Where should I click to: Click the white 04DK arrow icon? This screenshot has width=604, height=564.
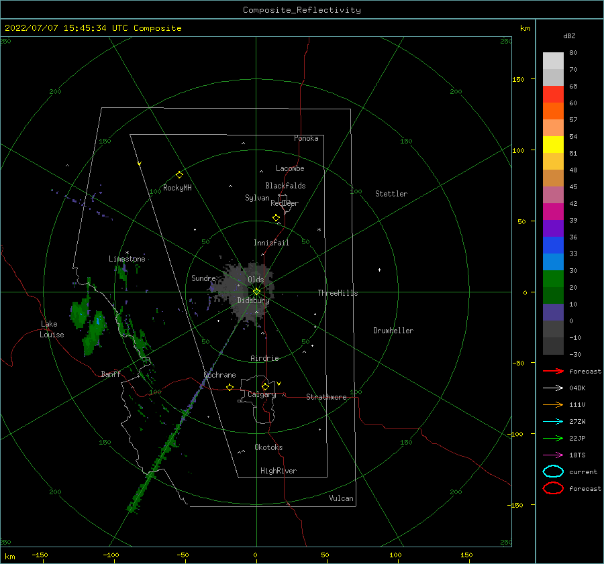(553, 388)
